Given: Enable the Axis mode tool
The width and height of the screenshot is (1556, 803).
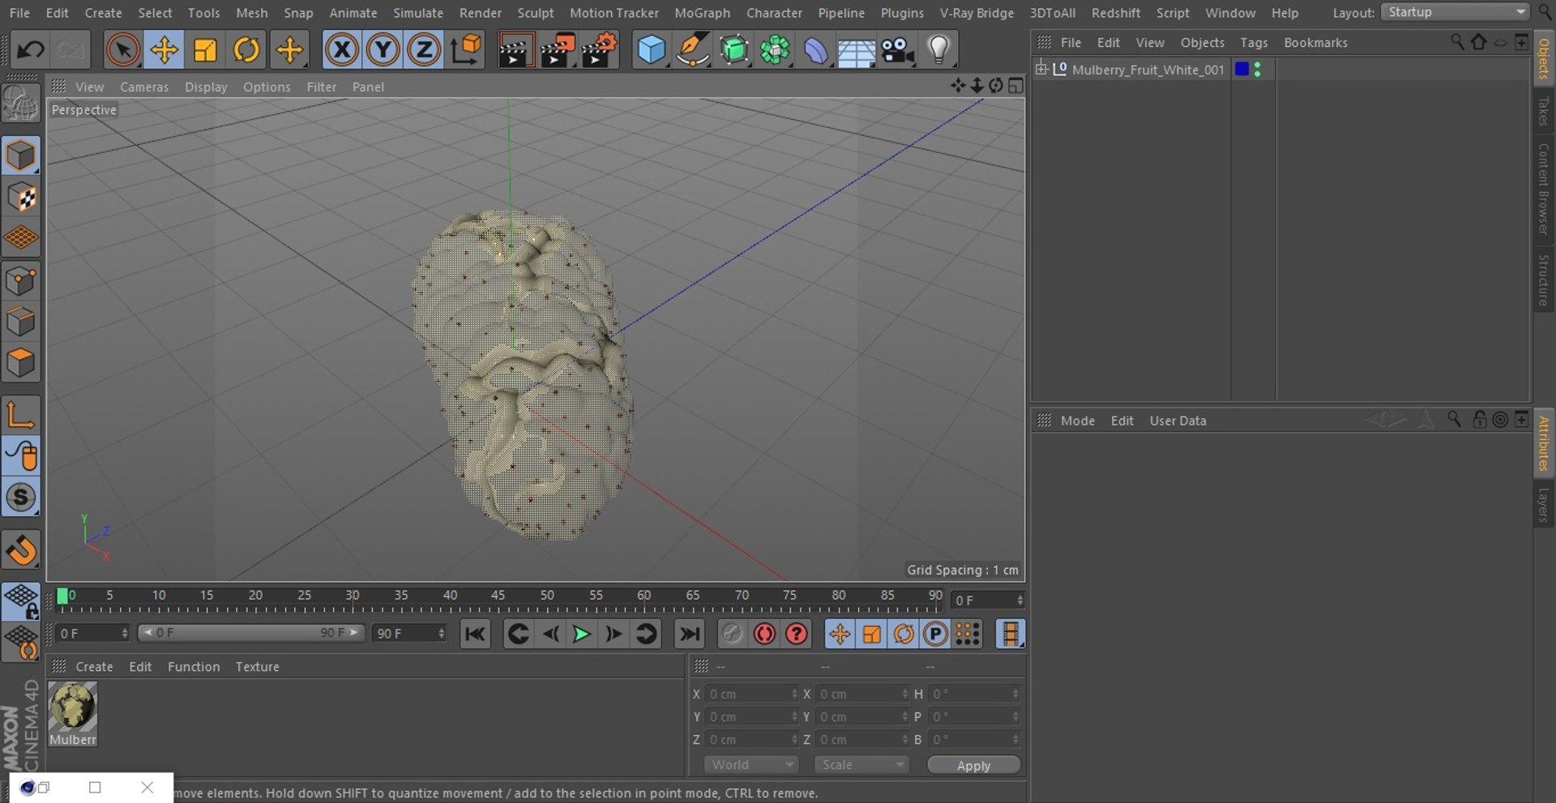Looking at the screenshot, I should [x=20, y=415].
